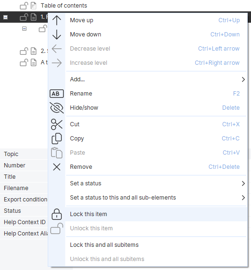Viewport: 251px width, 270px height.
Task: Click the Copy pages icon
Action: point(57,139)
